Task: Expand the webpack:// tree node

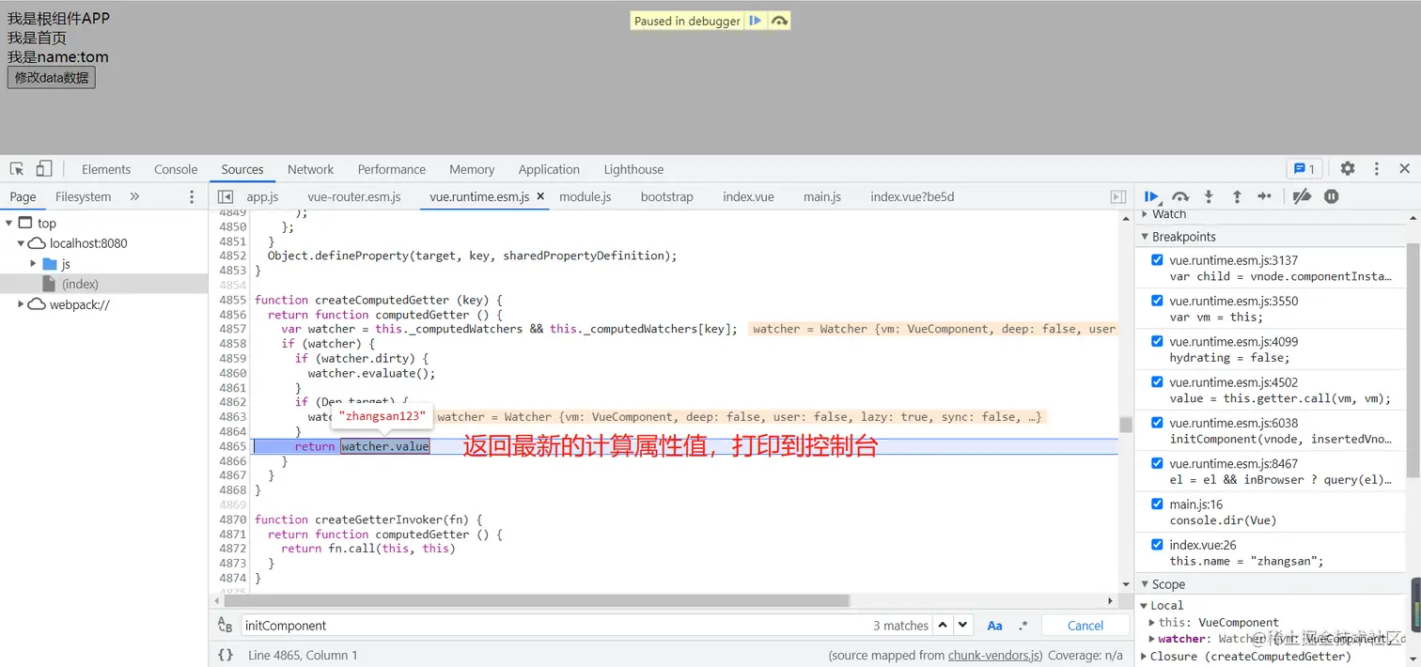Action: [x=21, y=304]
